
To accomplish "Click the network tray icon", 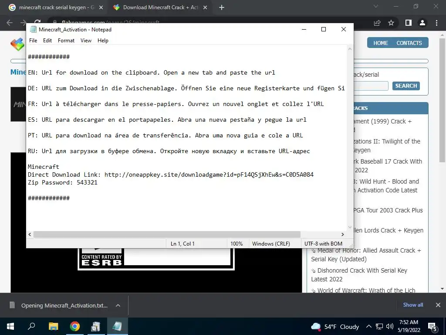I will pyautogui.click(x=379, y=326).
